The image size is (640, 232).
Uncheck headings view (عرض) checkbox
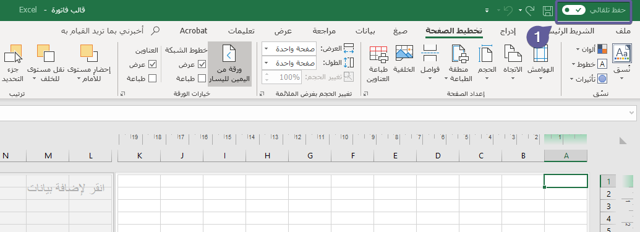pos(152,64)
